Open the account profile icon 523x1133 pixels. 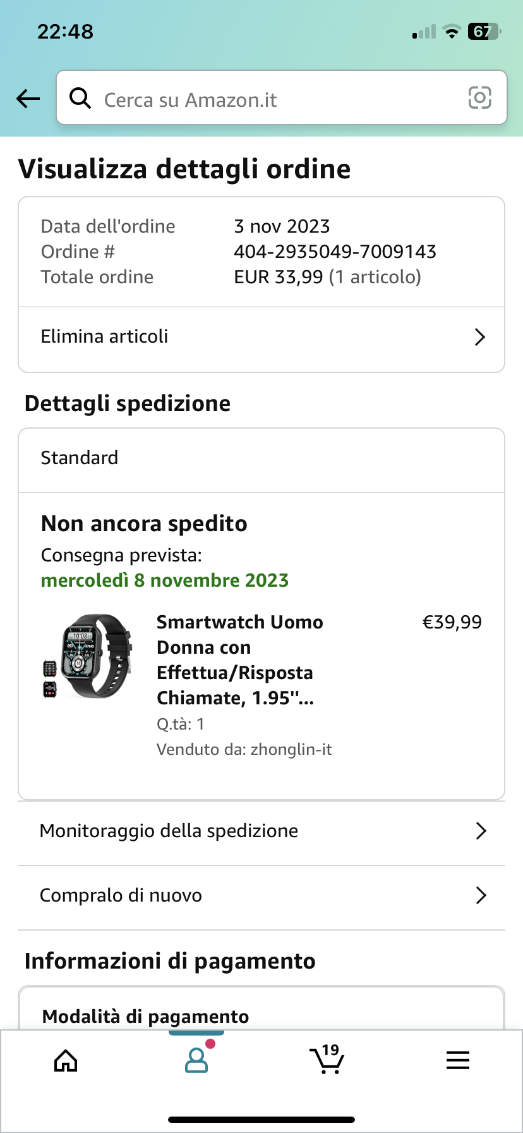(196, 1060)
